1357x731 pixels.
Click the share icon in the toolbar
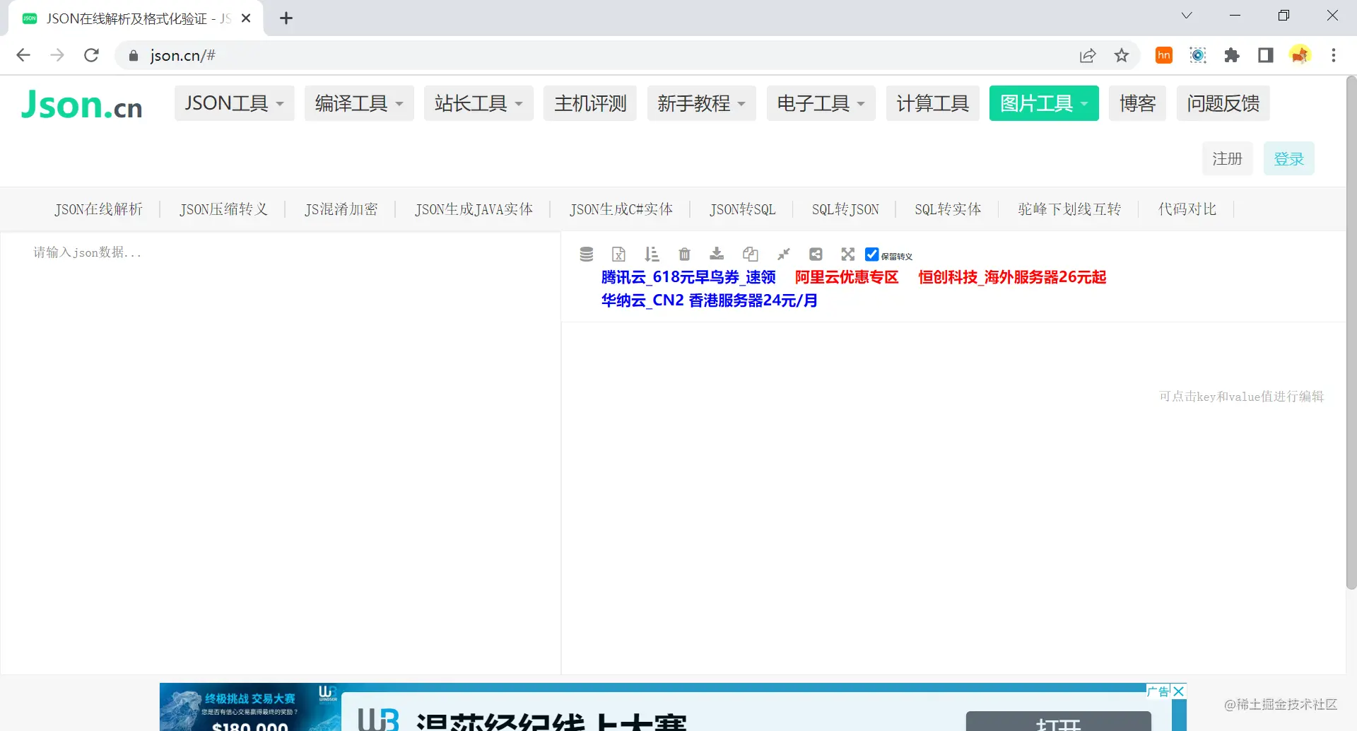tap(816, 254)
